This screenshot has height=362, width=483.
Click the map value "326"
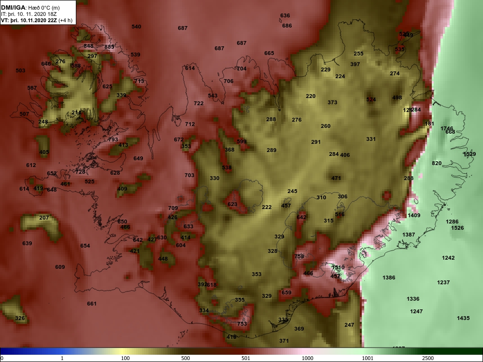point(20,318)
